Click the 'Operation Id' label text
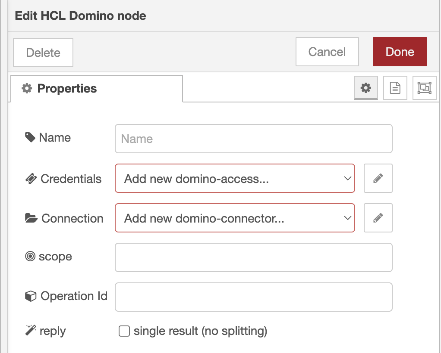441x353 pixels. (74, 296)
